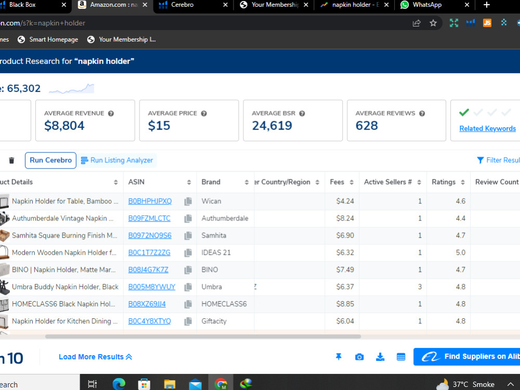The image size is (520, 390).
Task: Click the grid table view icon
Action: tap(401, 357)
